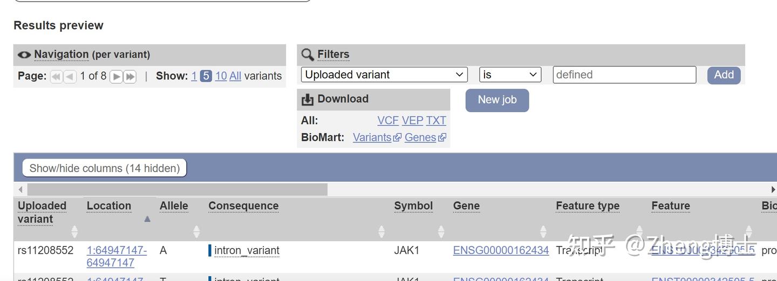Show All variants

click(x=235, y=76)
